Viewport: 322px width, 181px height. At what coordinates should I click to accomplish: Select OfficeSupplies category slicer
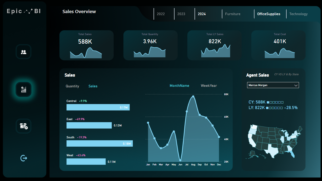(269, 14)
